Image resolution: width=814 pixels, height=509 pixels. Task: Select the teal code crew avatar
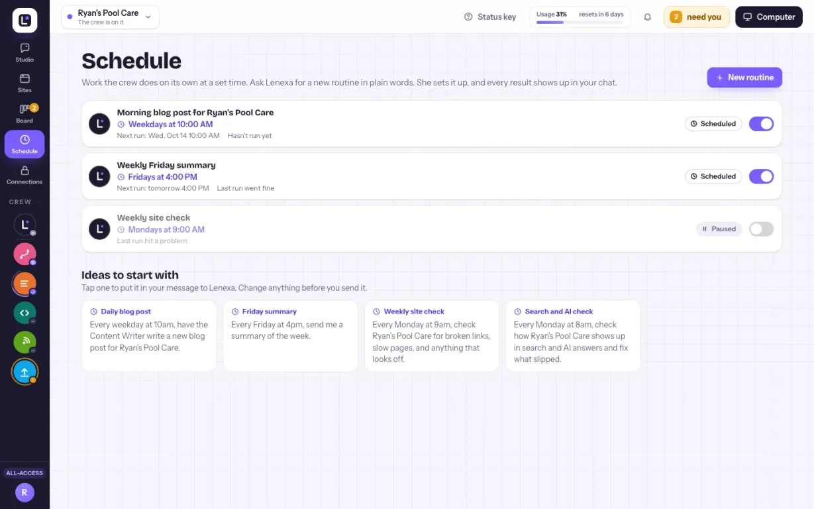pos(25,313)
